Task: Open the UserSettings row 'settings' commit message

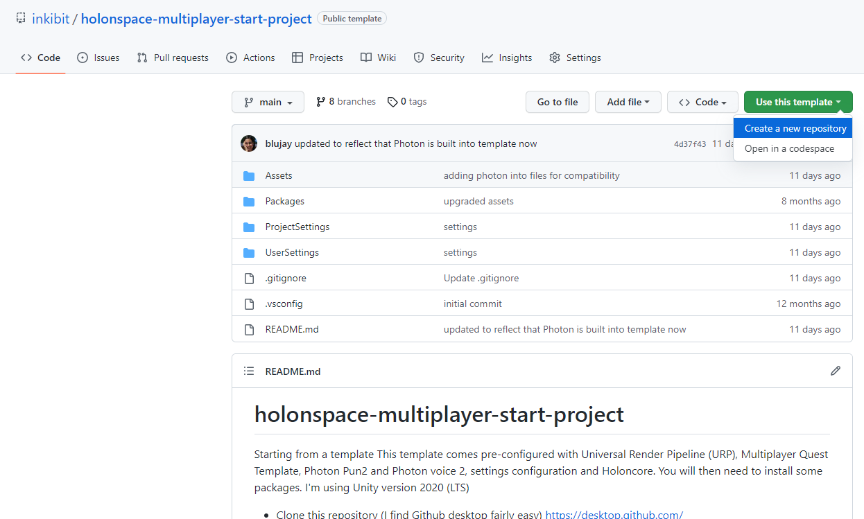Action: [460, 252]
